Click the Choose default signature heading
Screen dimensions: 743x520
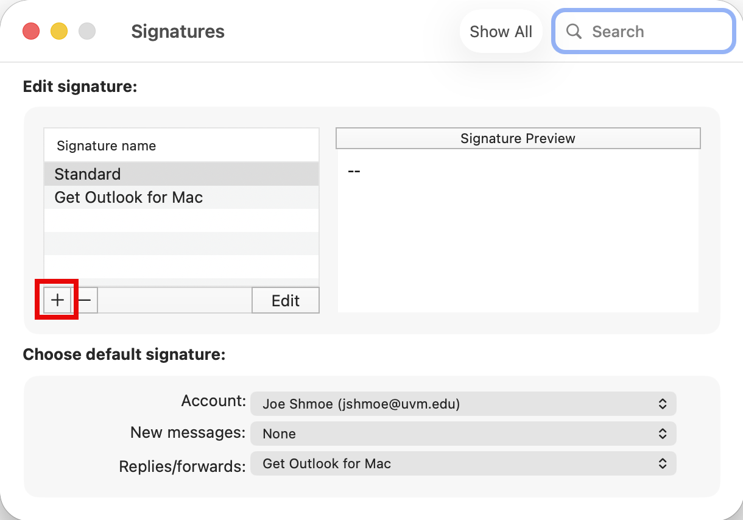point(124,354)
